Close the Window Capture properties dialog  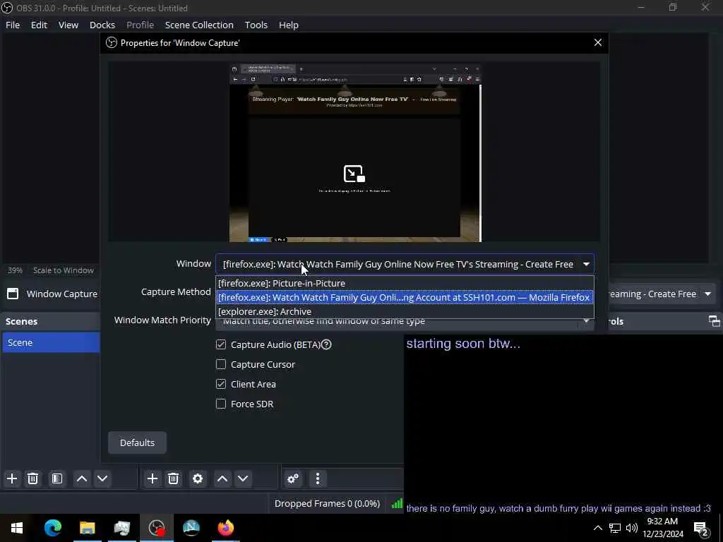(x=598, y=42)
